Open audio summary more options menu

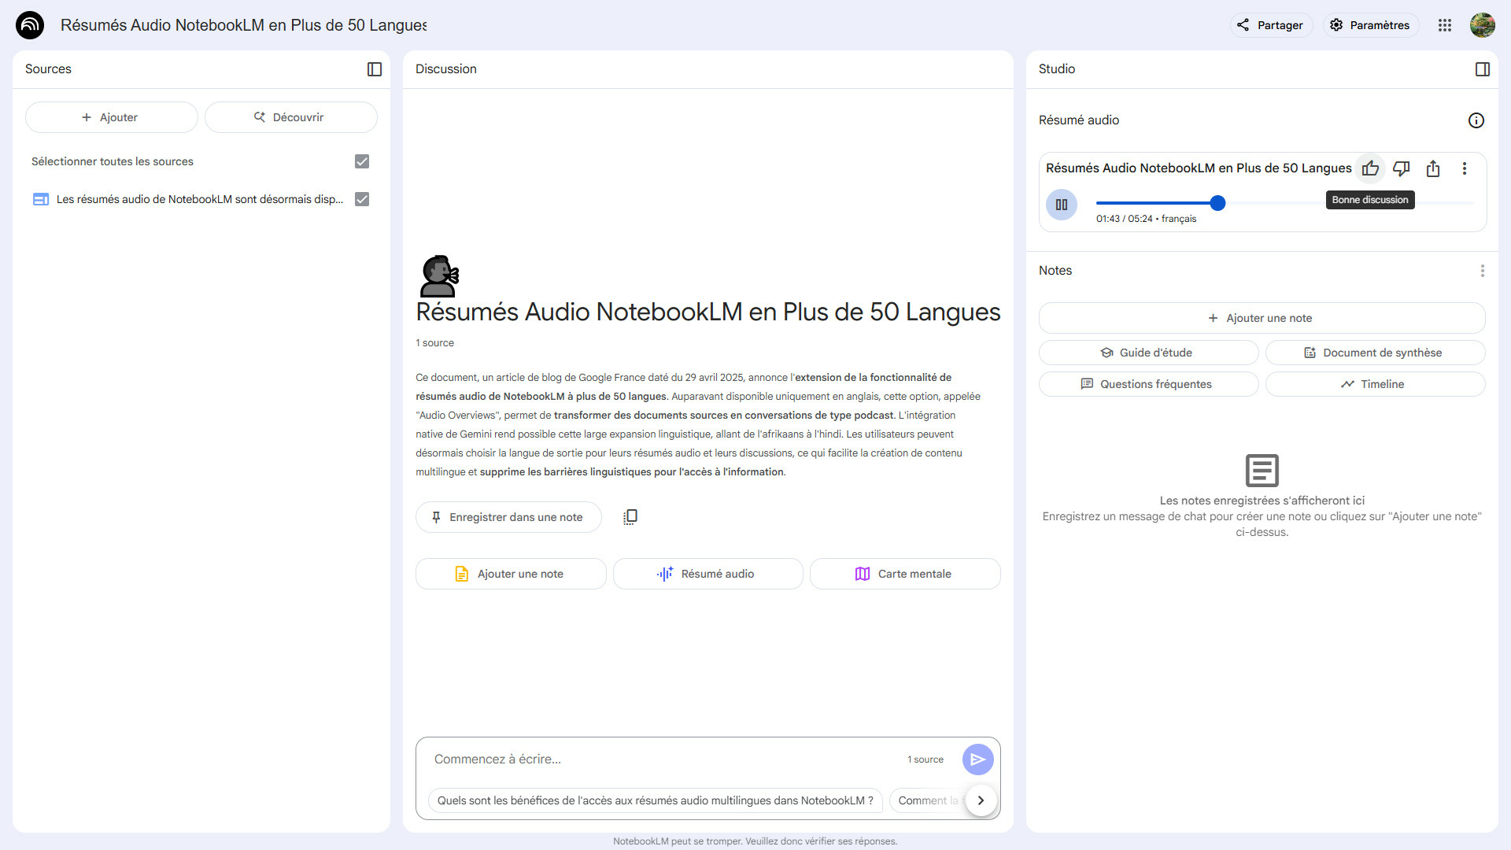(x=1465, y=168)
